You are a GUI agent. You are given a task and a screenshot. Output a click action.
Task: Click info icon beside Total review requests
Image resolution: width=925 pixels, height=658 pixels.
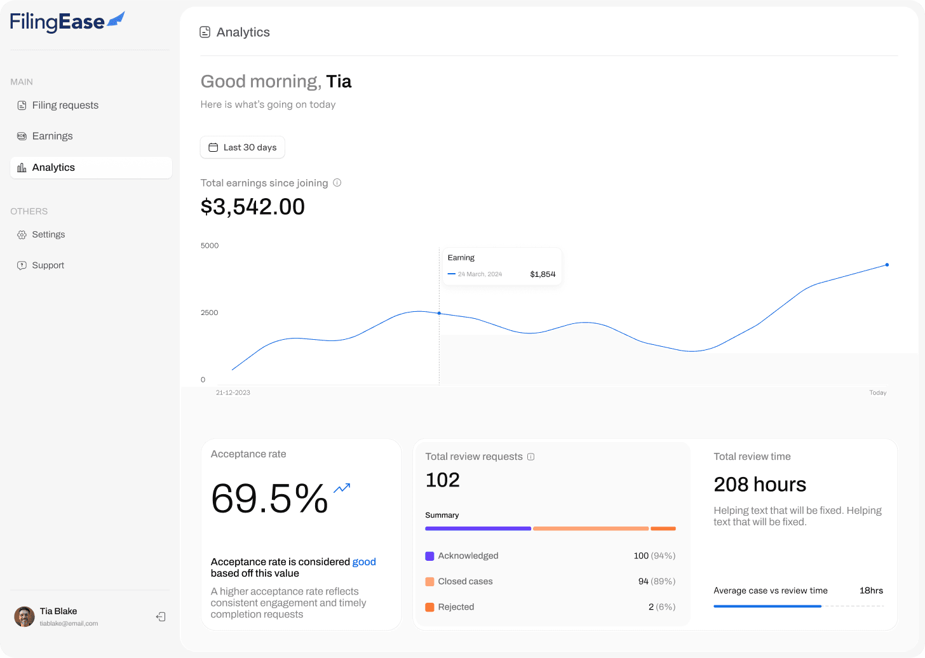pos(531,457)
